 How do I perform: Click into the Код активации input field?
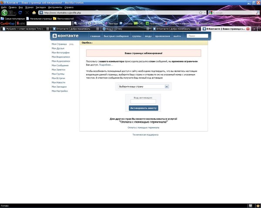click(x=143, y=101)
